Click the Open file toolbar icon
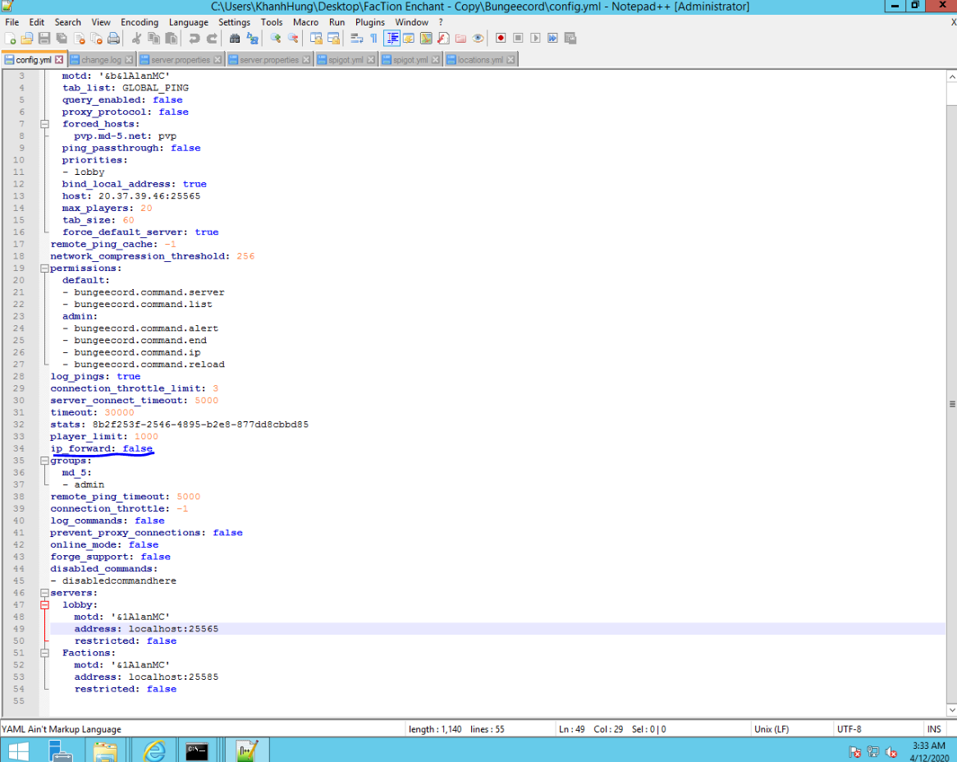The image size is (957, 762). pyautogui.click(x=27, y=39)
